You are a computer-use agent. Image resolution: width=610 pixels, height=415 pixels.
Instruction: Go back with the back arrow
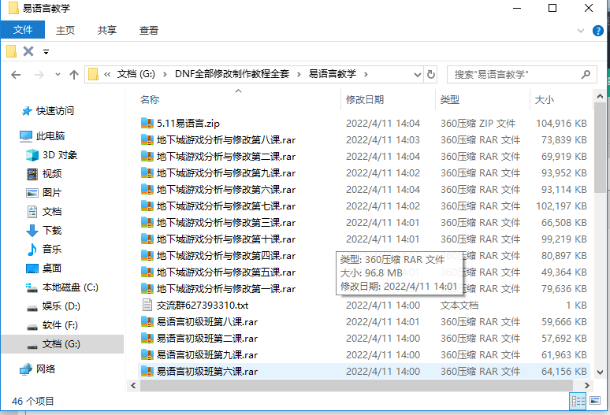pos(16,74)
